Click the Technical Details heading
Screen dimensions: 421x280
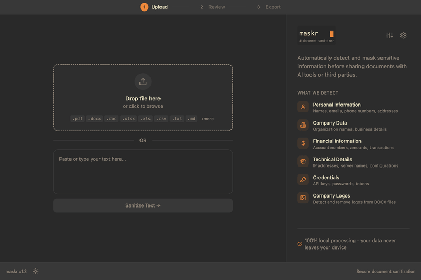(333, 159)
